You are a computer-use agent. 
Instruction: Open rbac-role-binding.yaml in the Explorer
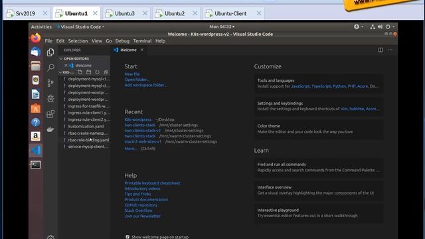pos(88,140)
